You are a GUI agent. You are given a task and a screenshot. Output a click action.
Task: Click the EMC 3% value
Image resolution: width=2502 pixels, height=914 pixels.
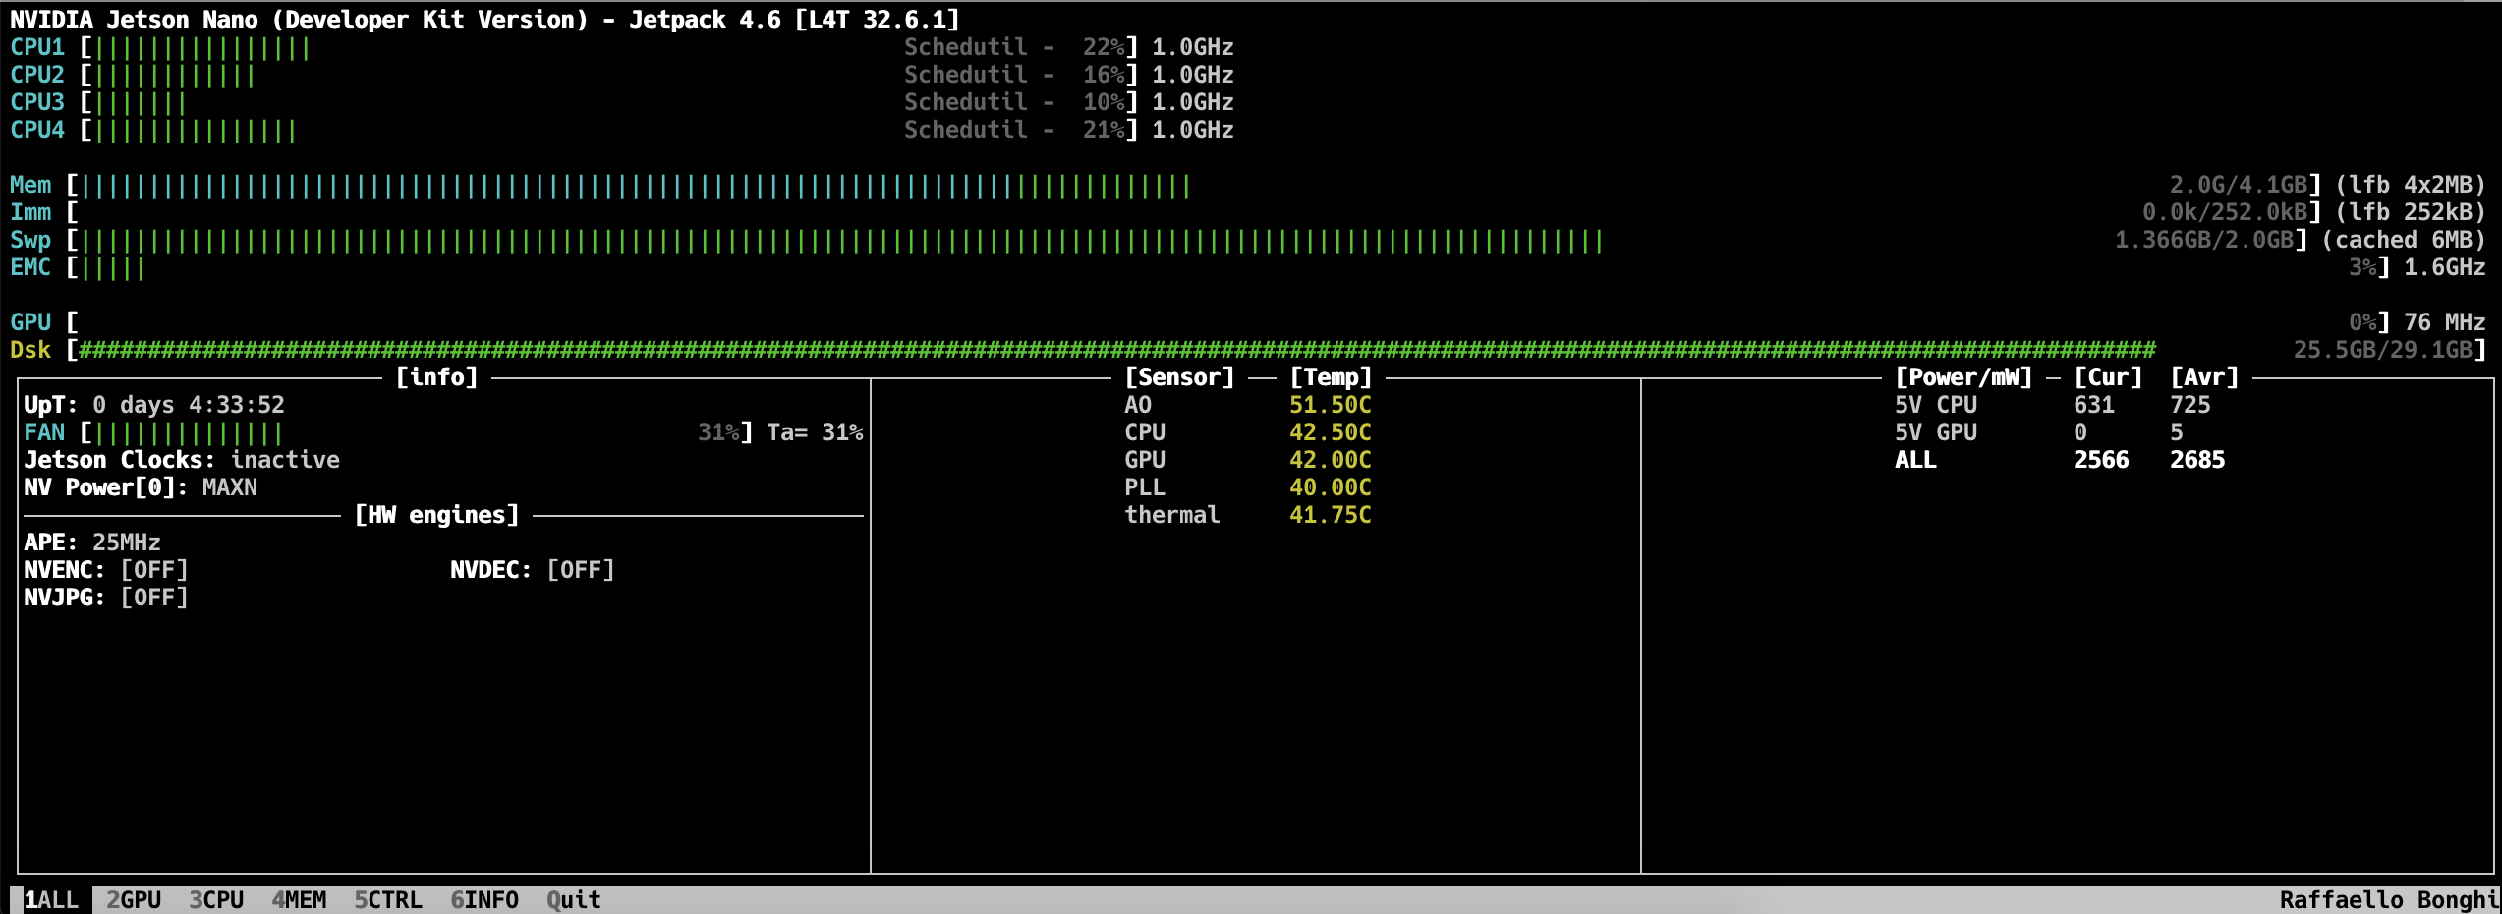pyautogui.click(x=2362, y=267)
